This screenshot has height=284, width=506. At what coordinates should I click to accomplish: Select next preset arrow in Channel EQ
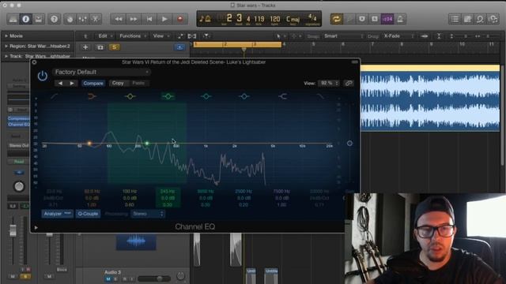click(72, 83)
